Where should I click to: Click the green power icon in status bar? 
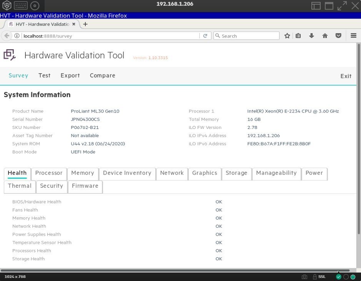(353, 276)
